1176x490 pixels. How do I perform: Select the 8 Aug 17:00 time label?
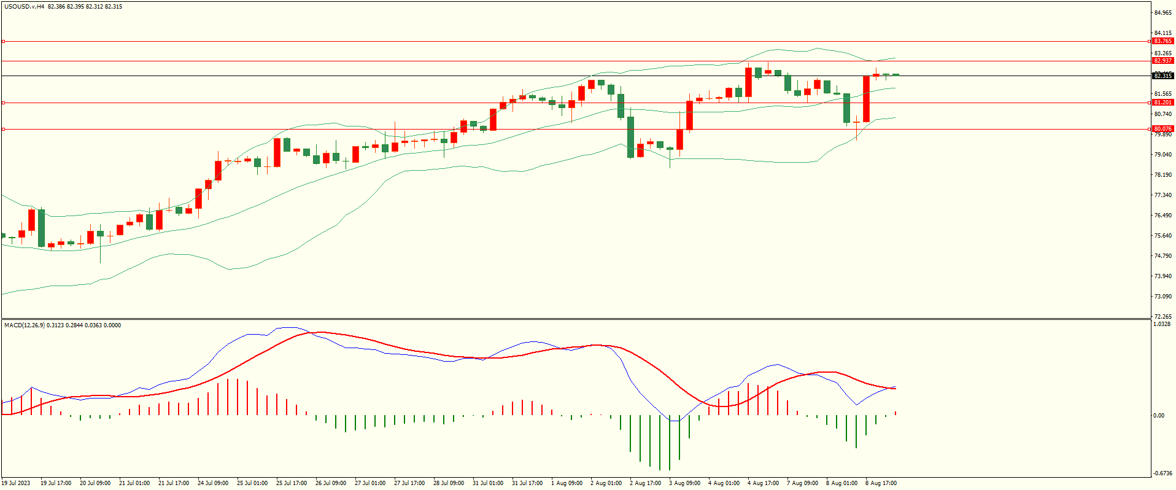(x=881, y=483)
